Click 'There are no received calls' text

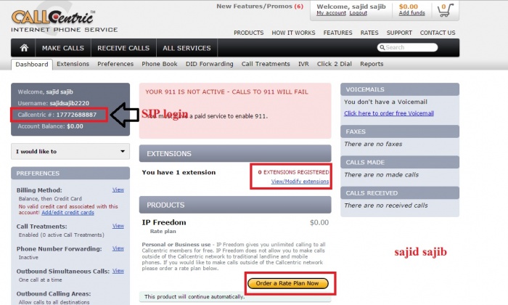pyautogui.click(x=386, y=206)
